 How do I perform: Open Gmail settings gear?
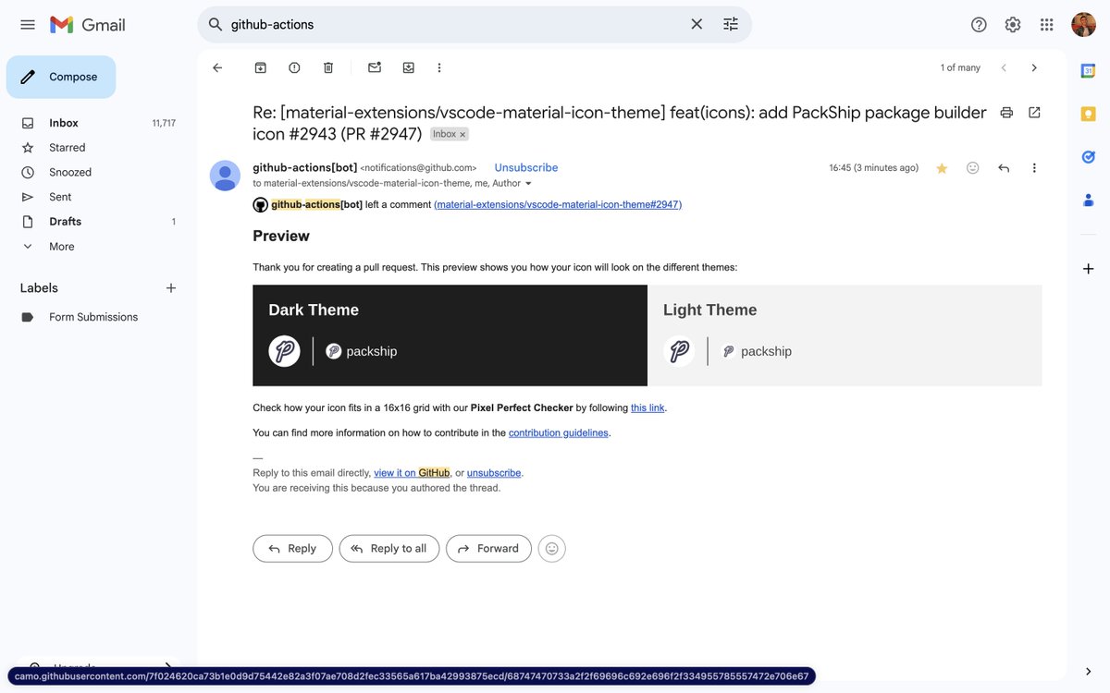(1013, 25)
